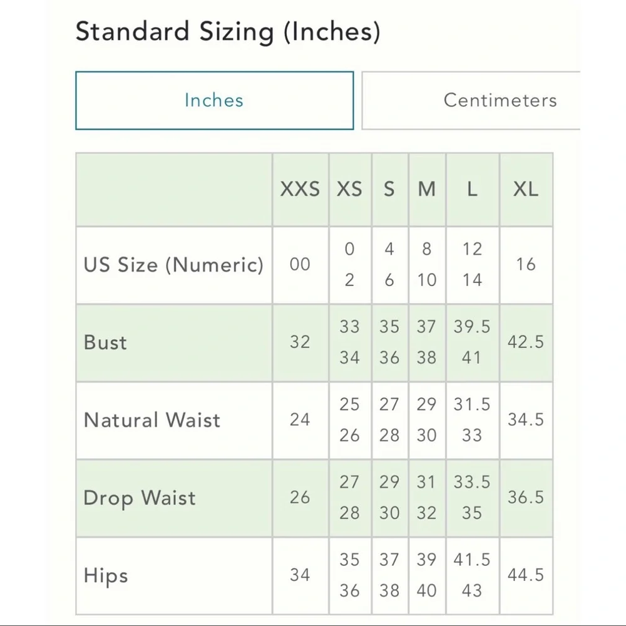
Task: Select the L column header
Action: [x=472, y=189]
